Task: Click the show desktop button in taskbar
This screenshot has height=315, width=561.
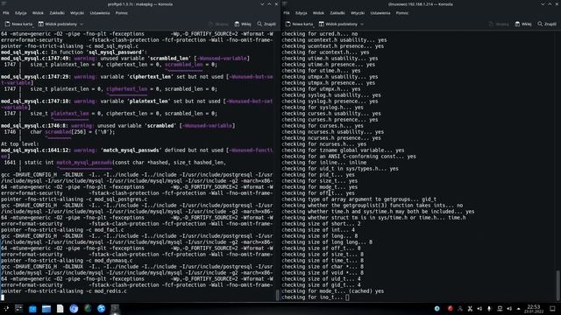Action: point(552,309)
